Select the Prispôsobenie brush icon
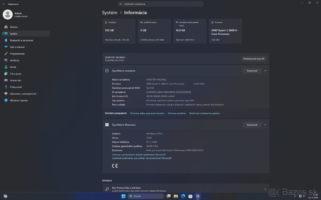 tap(6, 54)
